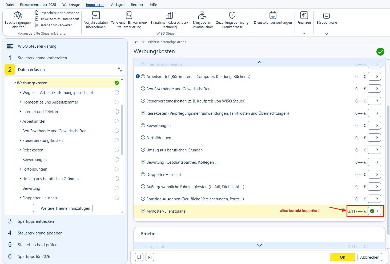Viewport: 390px width, 264px height.
Task: Switch to Vorlagen menu
Action: click(x=117, y=5)
